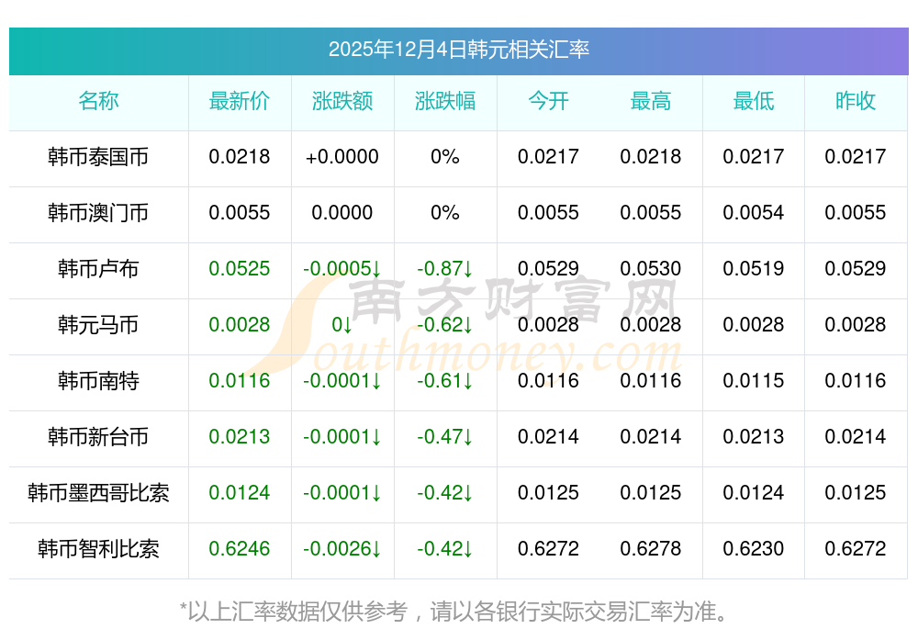This screenshot has width=918, height=640.
Task: Open the 韩币澳门币 row name
Action: [x=98, y=213]
